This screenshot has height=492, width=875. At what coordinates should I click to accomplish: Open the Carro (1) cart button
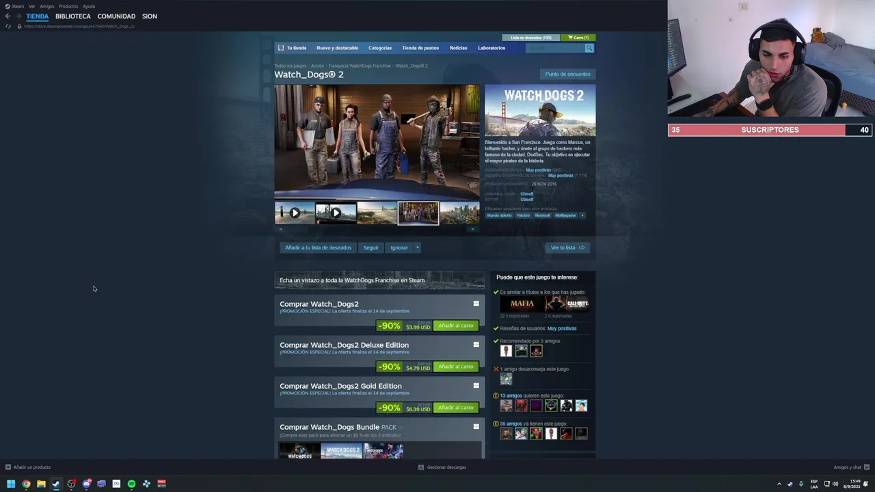click(x=578, y=38)
